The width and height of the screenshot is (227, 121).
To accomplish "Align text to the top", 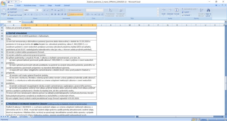I will click(x=52, y=10).
